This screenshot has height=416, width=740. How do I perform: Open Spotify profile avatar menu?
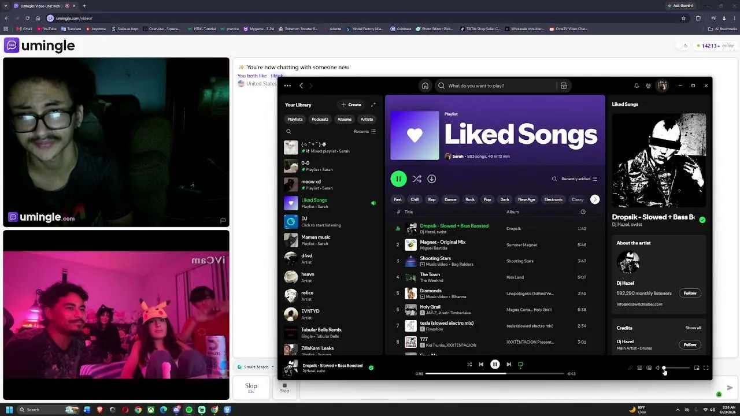663,86
